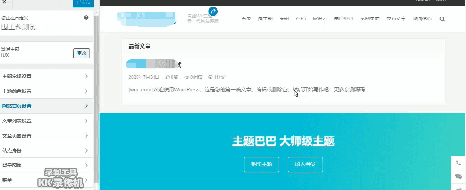Open 专题 nav menu item
Viewport: 466px width, 190px height.
pos(284,19)
